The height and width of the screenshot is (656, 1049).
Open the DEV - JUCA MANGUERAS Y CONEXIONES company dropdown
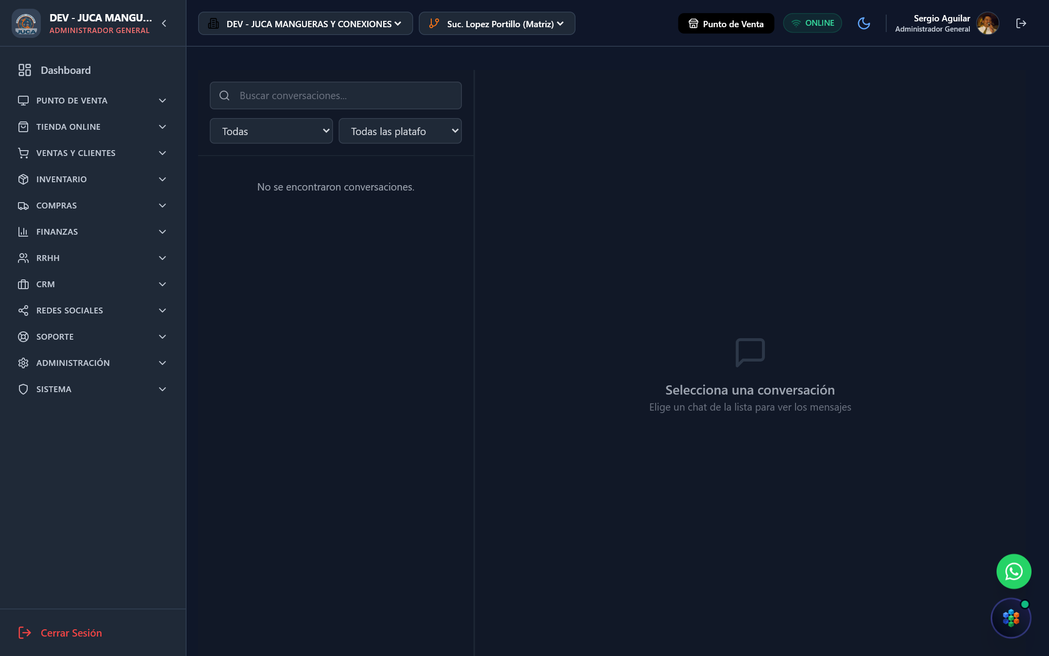[x=305, y=23]
